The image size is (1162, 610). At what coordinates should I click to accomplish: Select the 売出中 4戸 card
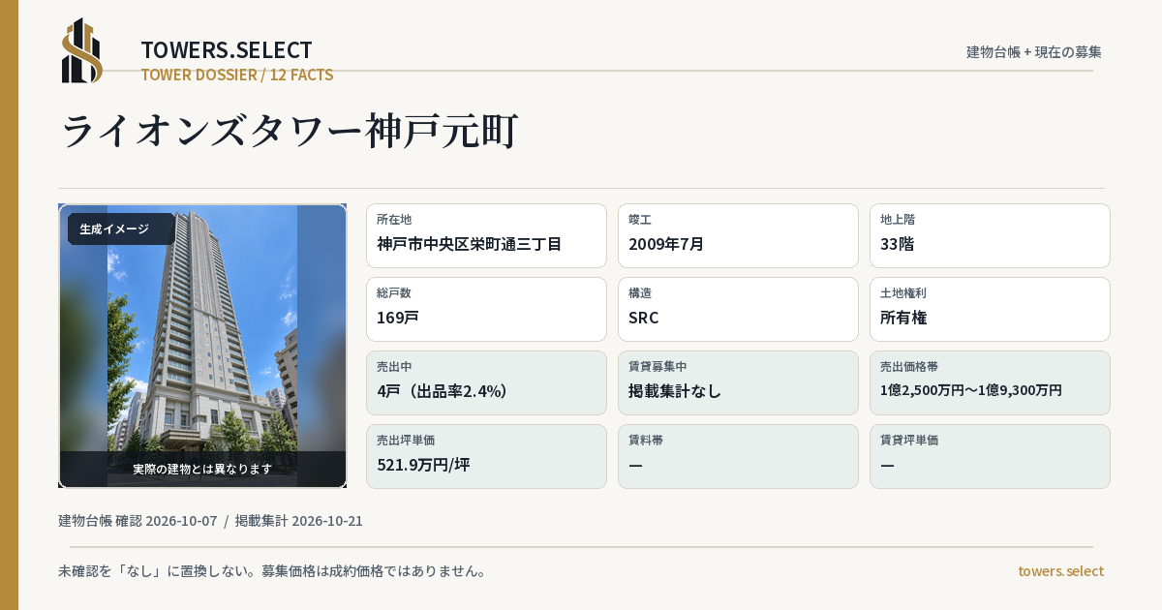click(486, 382)
